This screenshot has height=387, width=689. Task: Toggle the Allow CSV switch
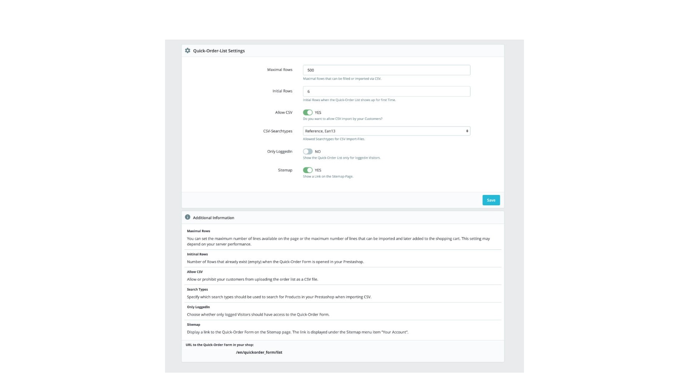[x=308, y=113]
